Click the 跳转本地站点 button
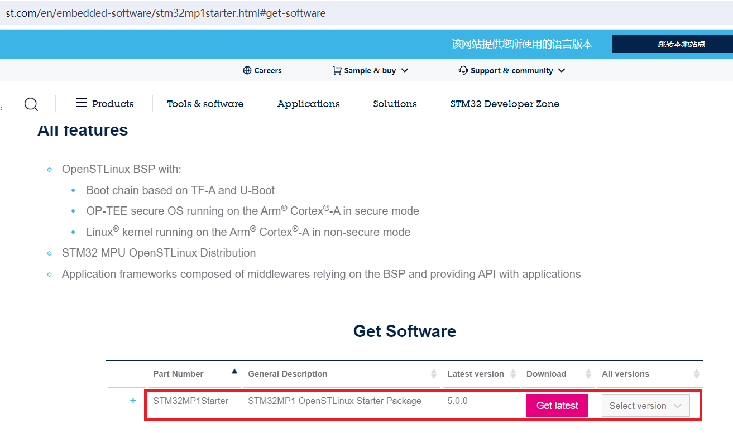Image resolution: width=733 pixels, height=433 pixels. [x=672, y=44]
